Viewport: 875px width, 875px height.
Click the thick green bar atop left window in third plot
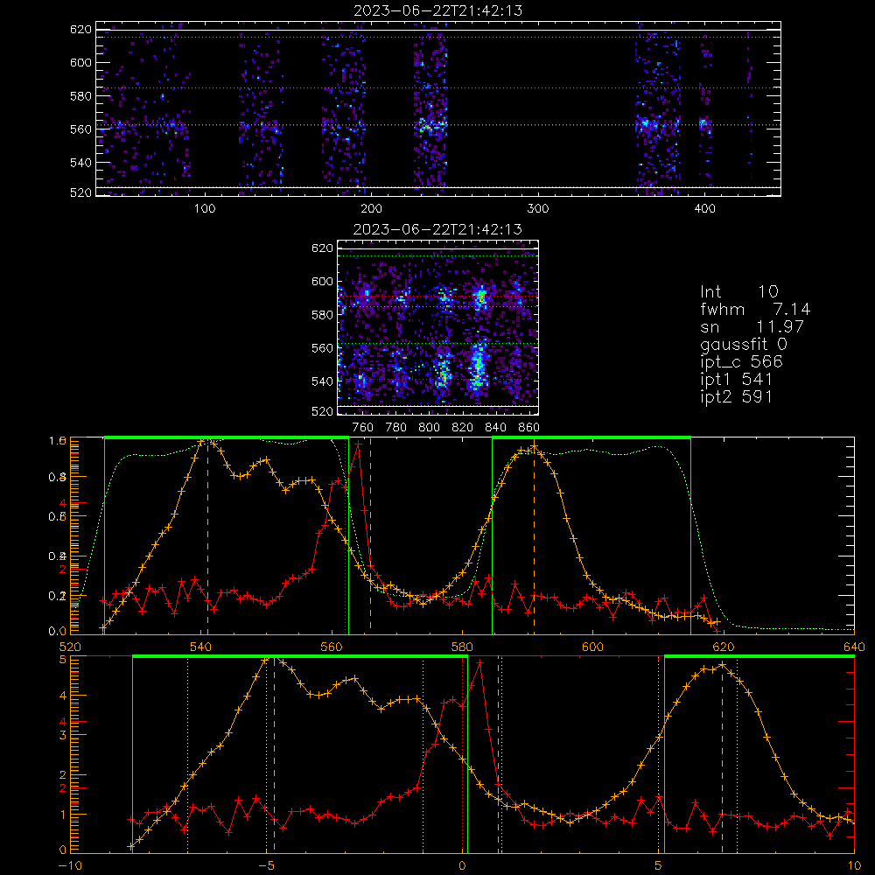click(227, 438)
